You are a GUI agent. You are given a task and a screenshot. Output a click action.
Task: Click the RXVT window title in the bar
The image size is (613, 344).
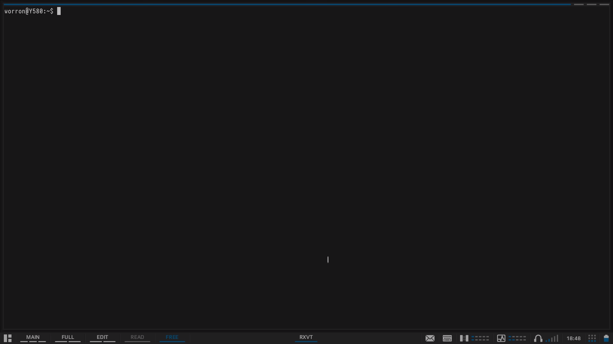coord(306,338)
